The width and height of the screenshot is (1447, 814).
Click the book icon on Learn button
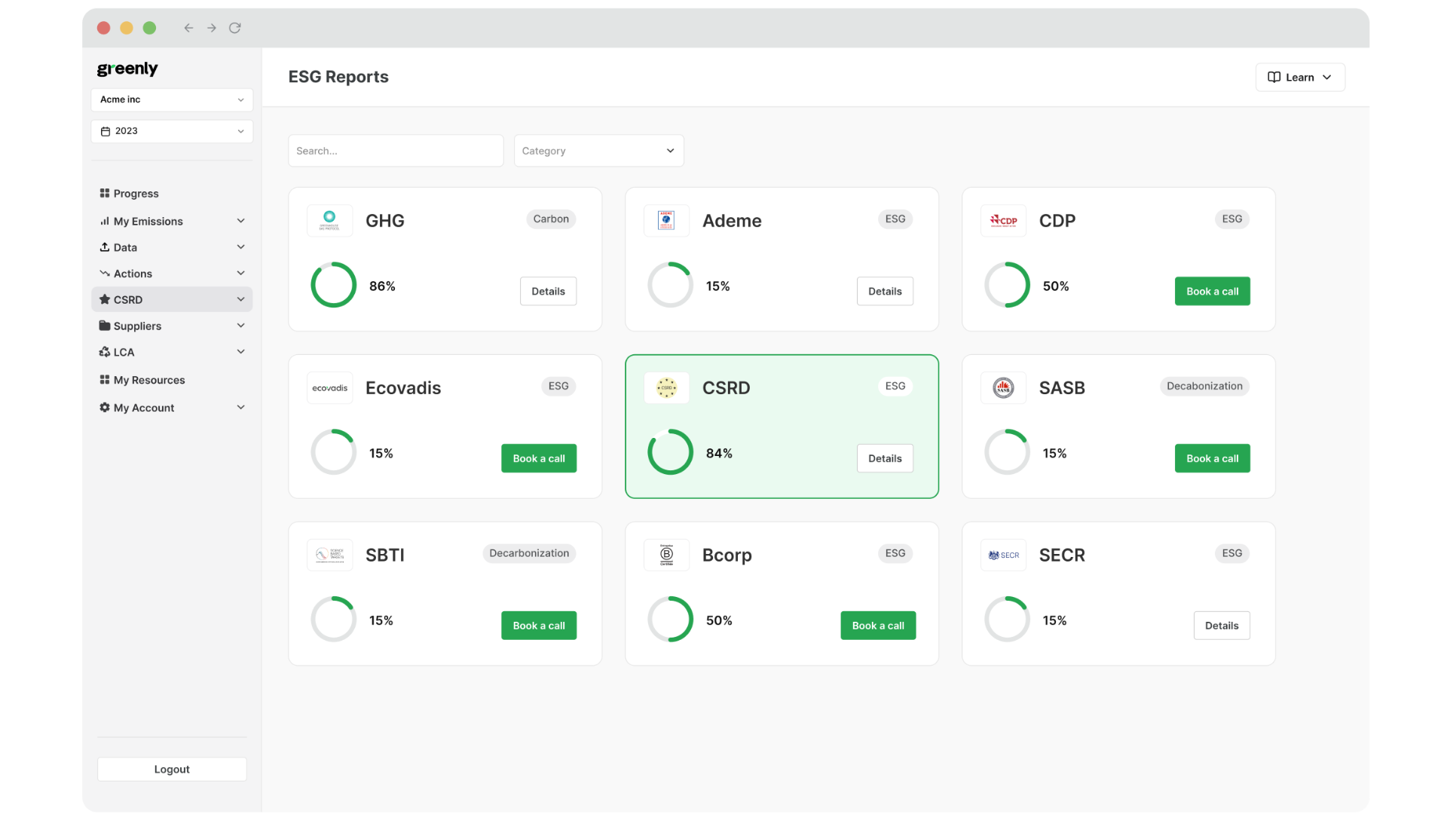pyautogui.click(x=1274, y=77)
